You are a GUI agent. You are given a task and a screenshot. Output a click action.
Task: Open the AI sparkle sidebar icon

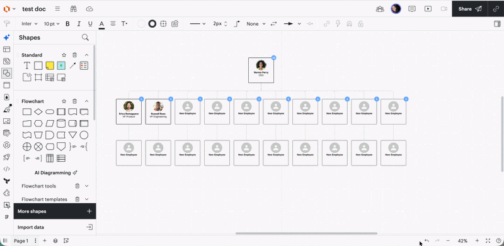pyautogui.click(x=6, y=38)
